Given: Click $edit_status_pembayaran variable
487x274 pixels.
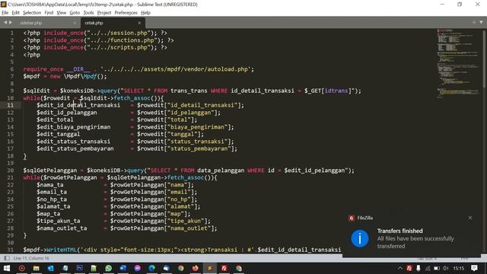Looking at the screenshot, I should pyautogui.click(x=75, y=148).
